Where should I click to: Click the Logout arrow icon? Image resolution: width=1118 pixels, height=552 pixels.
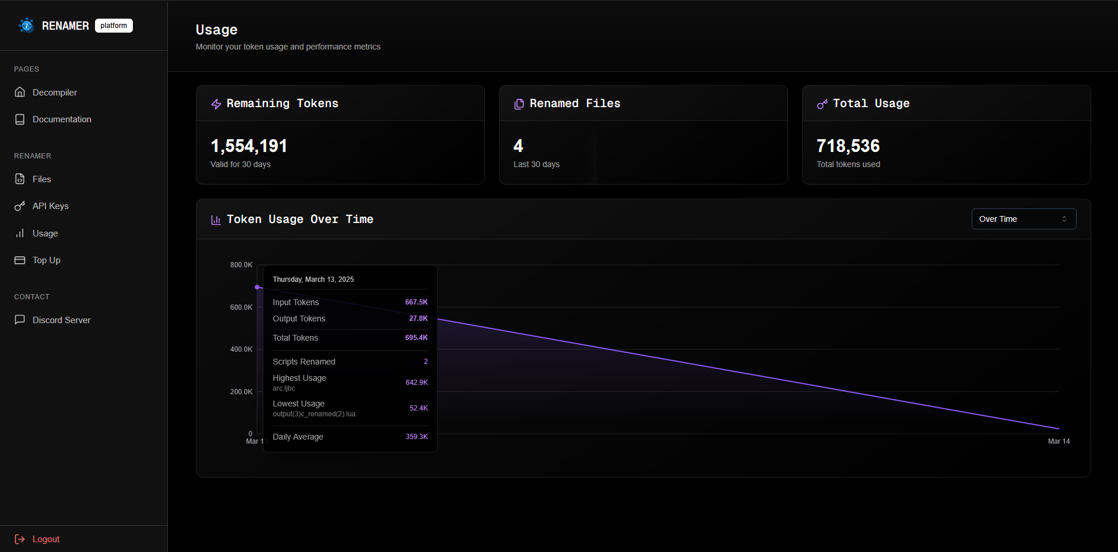click(x=20, y=539)
